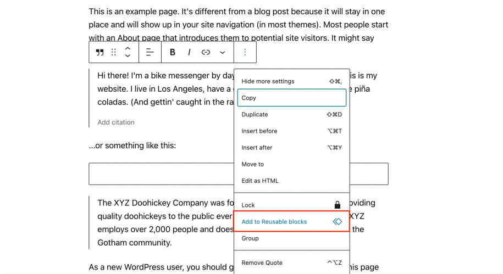
Task: Select Insert after option
Action: pos(291,148)
